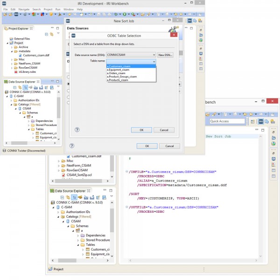Collapse Tables folder in lower Data Source Explorer
The width and height of the screenshot is (280, 280).
pyautogui.click(x=78, y=245)
